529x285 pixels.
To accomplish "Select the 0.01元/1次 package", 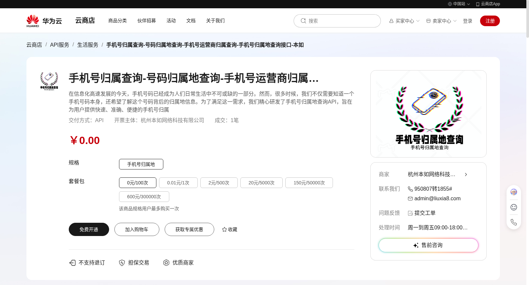I will tap(178, 183).
